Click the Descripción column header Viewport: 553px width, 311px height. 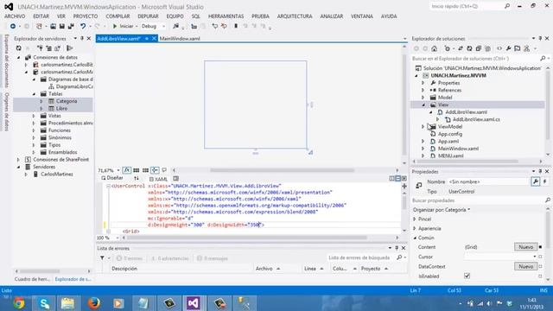(124, 269)
